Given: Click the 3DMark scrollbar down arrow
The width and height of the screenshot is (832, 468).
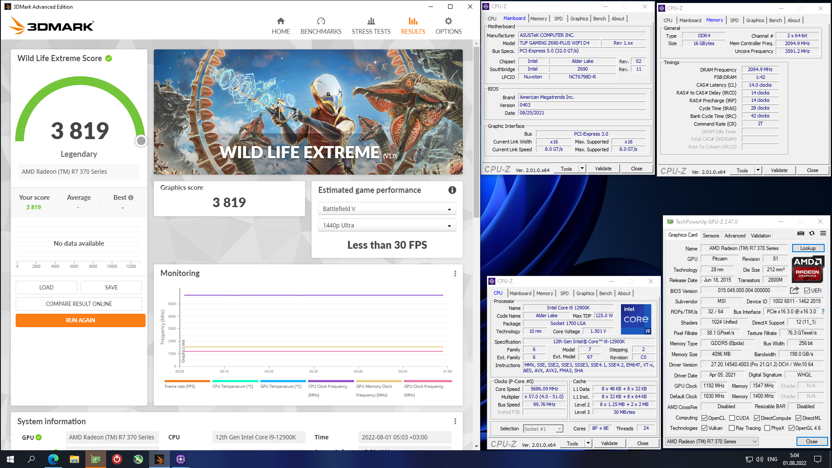Looking at the screenshot, I should point(476,446).
